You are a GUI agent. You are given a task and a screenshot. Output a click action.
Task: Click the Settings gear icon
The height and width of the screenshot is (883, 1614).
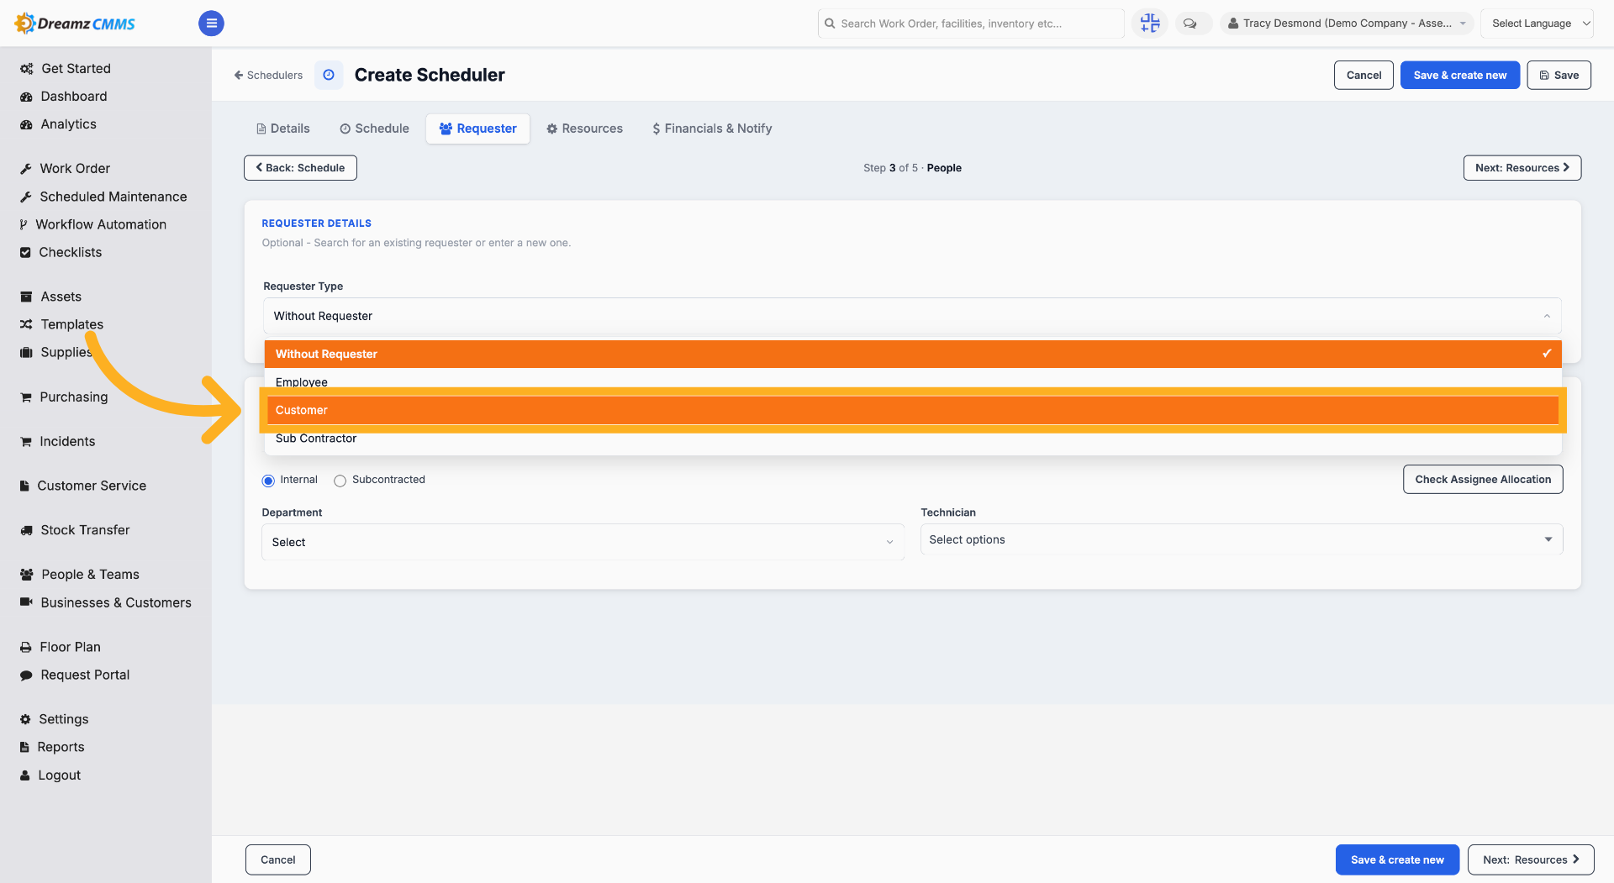(25, 719)
